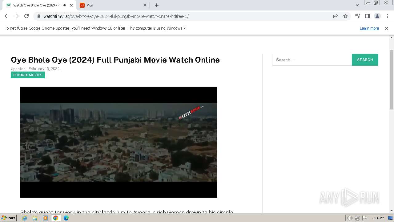The height and width of the screenshot is (222, 394).
Task: Click the address bar URL
Action: tap(116, 16)
